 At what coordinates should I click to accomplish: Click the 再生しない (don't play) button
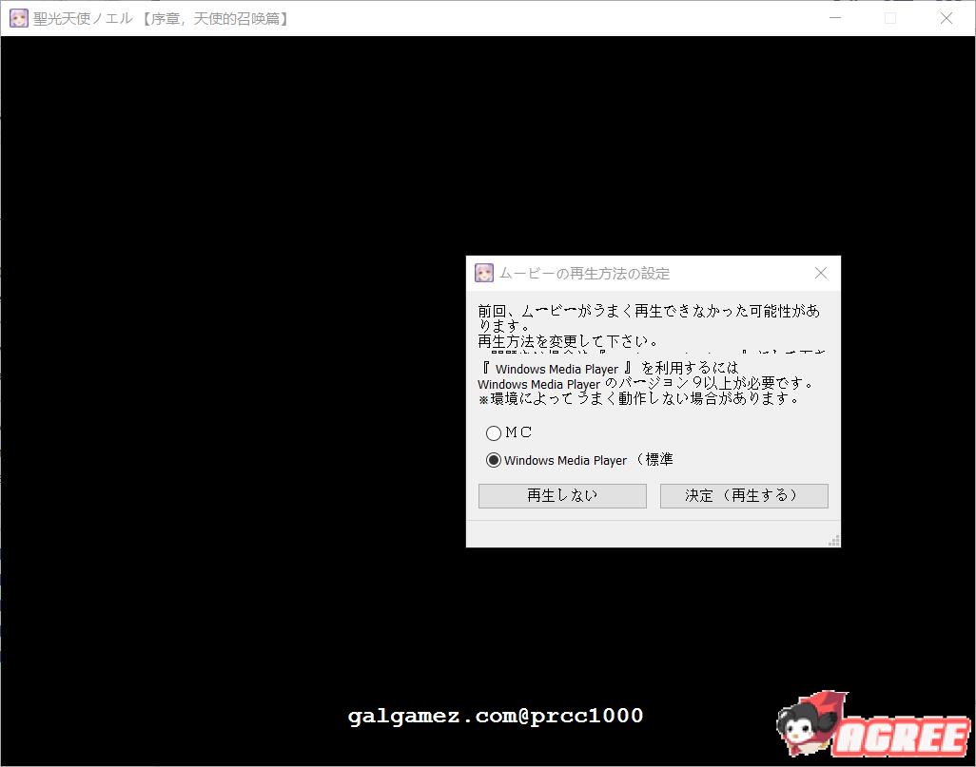tap(561, 495)
